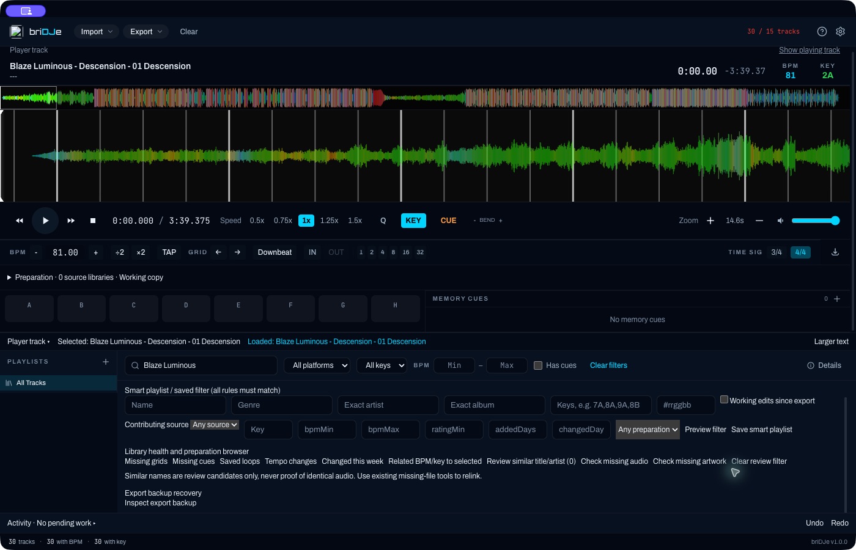The height and width of the screenshot is (550, 856).
Task: Zoom out the waveform with minus icon
Action: 759,221
